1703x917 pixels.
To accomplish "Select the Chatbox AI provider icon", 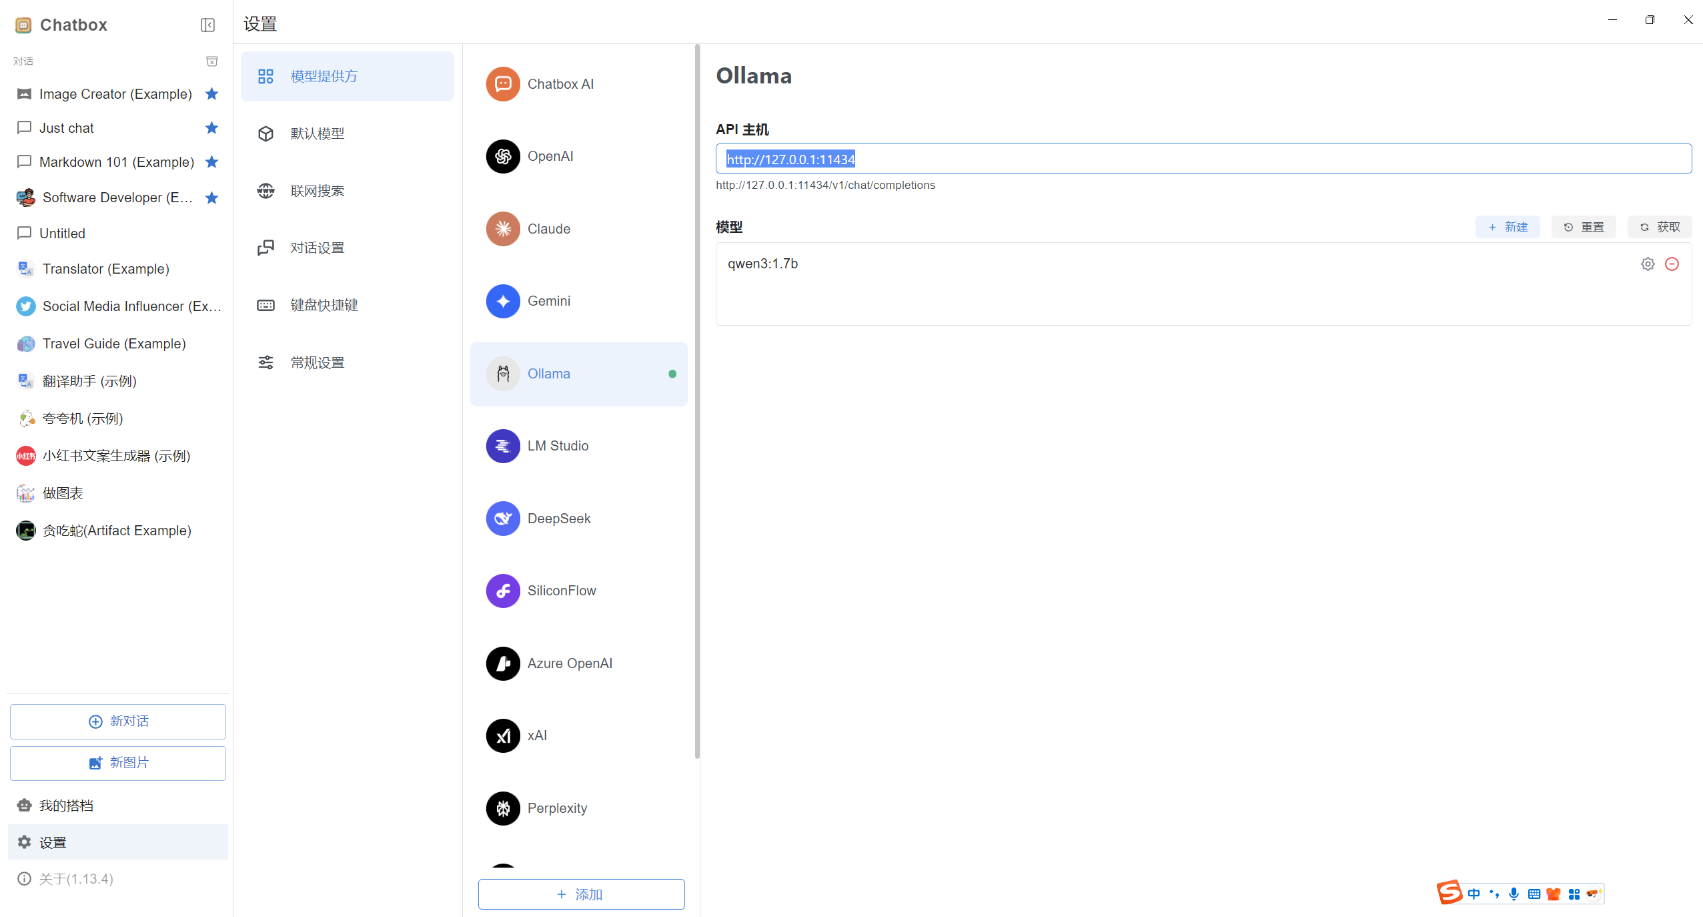I will [x=503, y=84].
